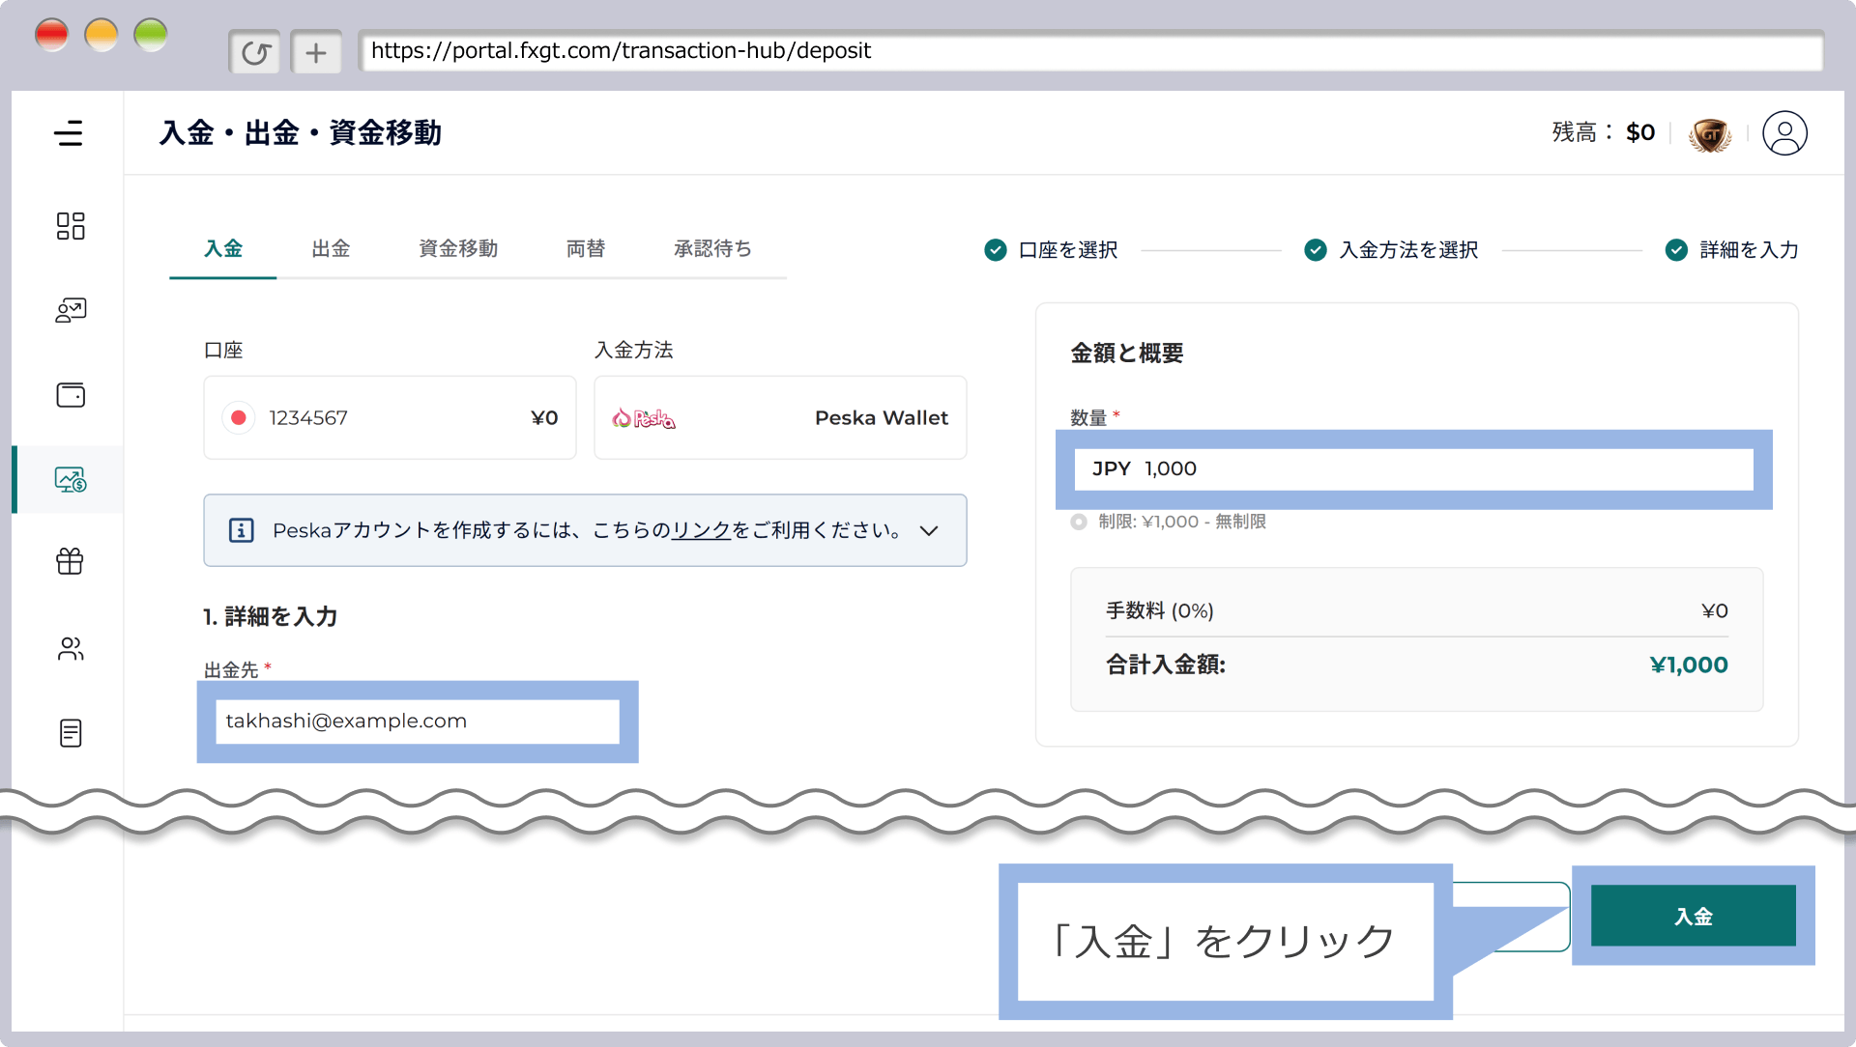Viewport: 1856px width, 1047px height.
Task: Open the trading accounts chart-user icon
Action: [x=71, y=310]
